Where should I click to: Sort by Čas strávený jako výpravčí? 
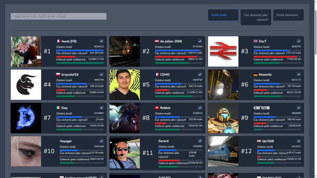(x=256, y=17)
